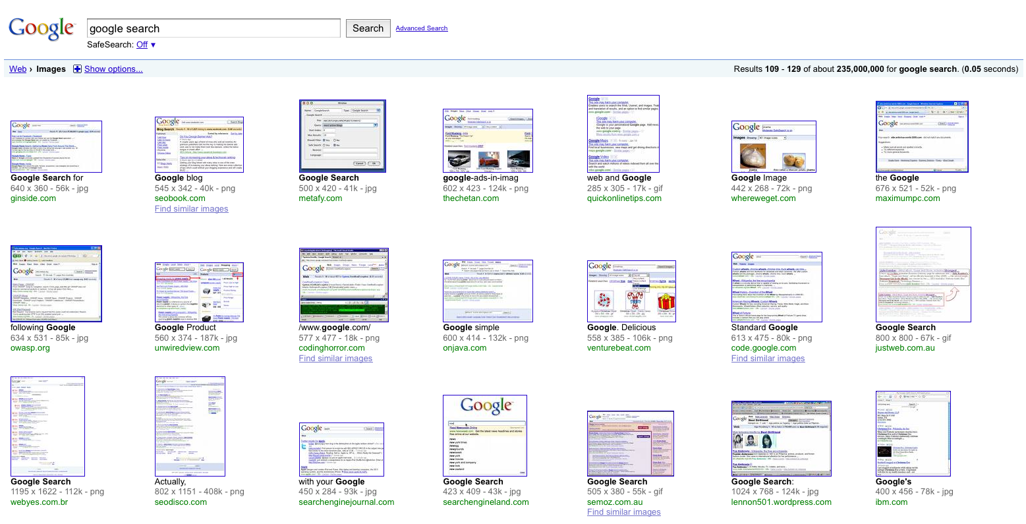Screen dimensions: 1026x524
Task: Open the unwiredview.com Google Product thumbnail
Action: tap(199, 293)
